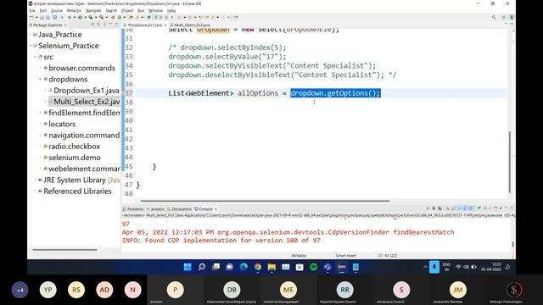Click the New toolbar icon
The image size is (543, 305).
coord(32,17)
